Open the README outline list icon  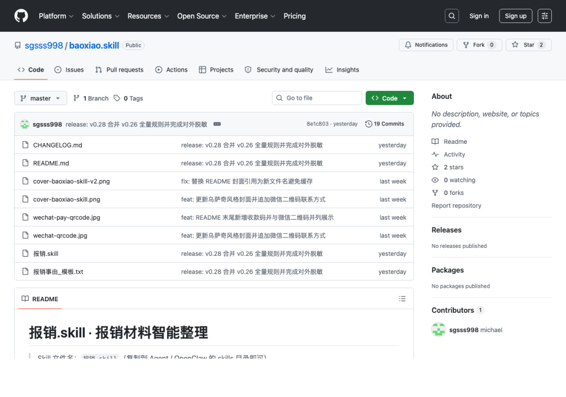coord(402,299)
